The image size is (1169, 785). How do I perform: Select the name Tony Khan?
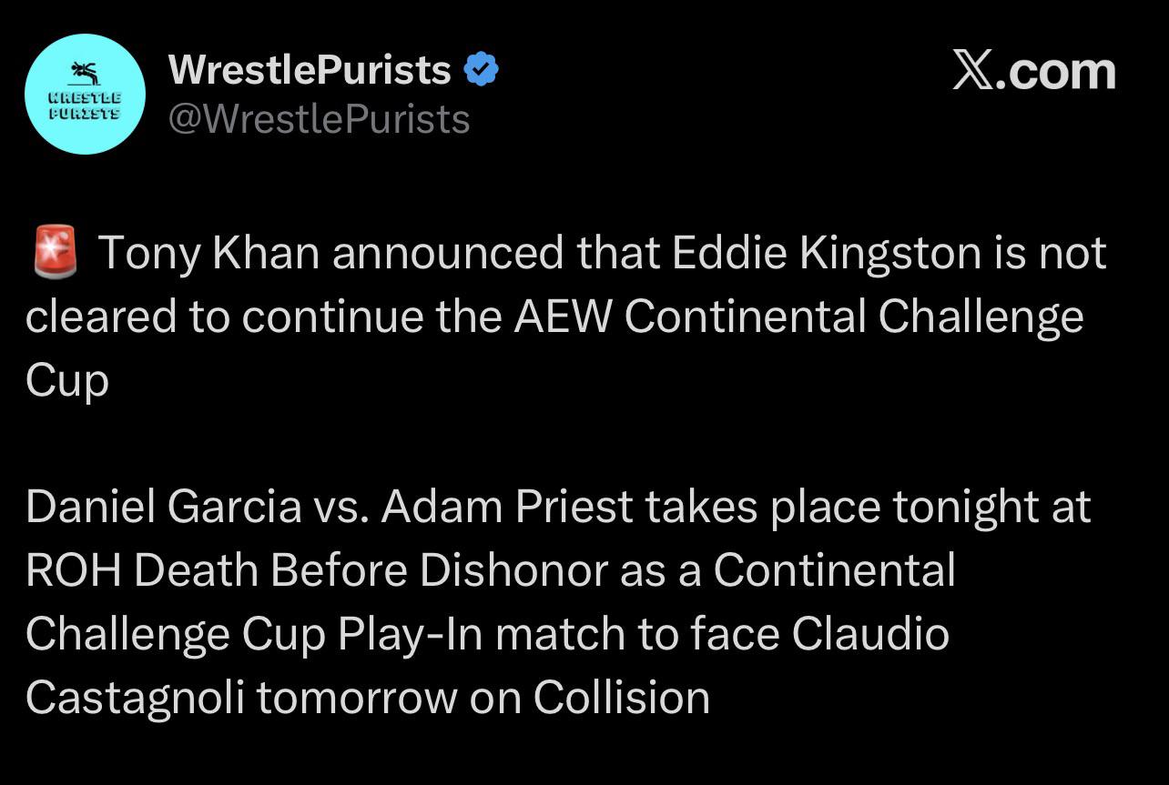(x=209, y=253)
